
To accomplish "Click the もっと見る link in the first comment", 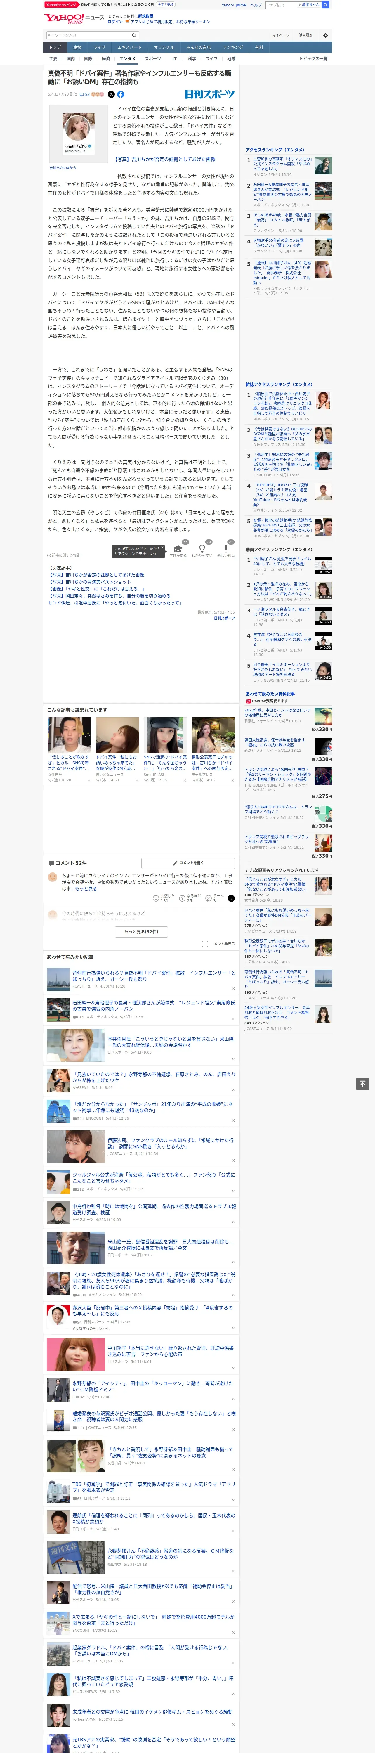I will [86, 889].
